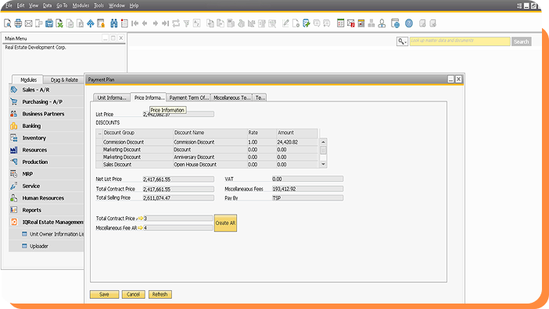Click the blue Help question mark icon

[408, 23]
